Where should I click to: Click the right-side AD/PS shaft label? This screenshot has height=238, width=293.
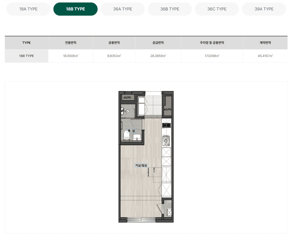168,110
